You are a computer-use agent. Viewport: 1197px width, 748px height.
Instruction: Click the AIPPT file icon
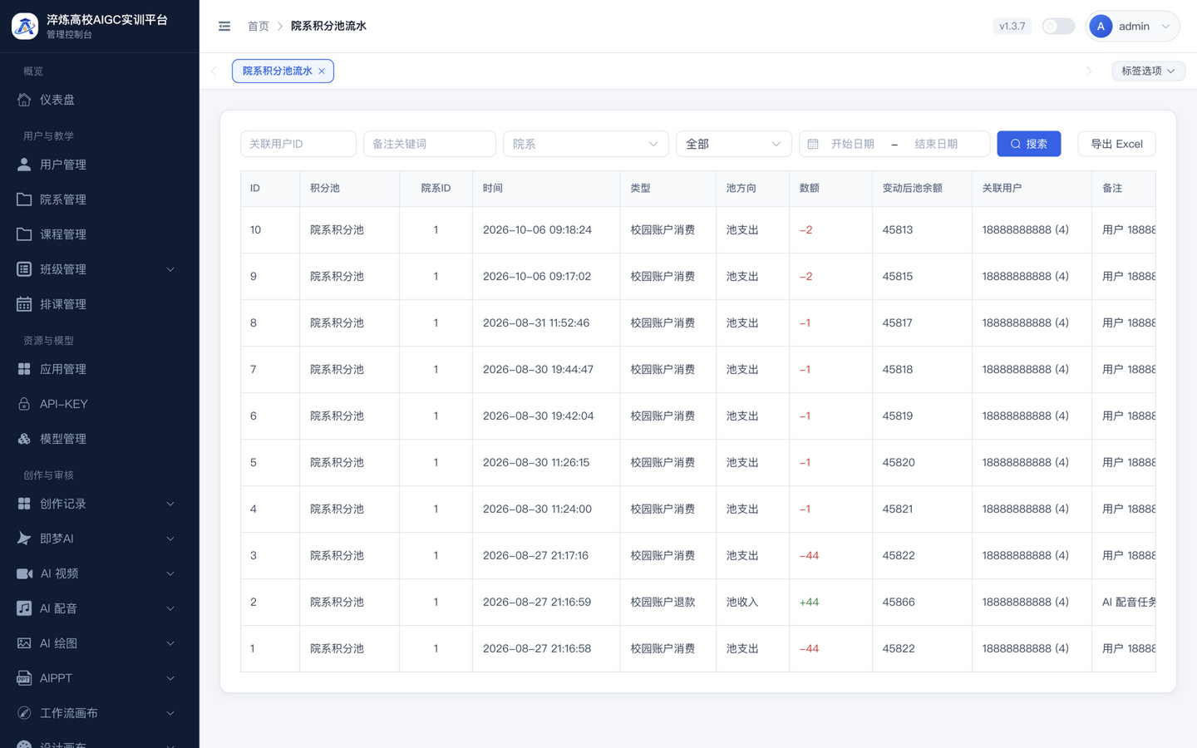[24, 678]
